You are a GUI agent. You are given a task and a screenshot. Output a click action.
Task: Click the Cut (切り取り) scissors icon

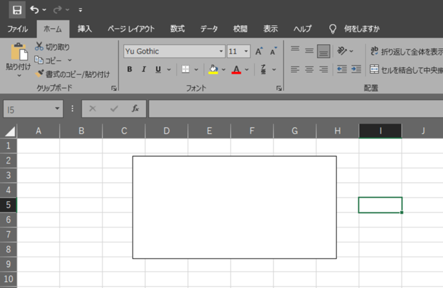[x=40, y=46]
